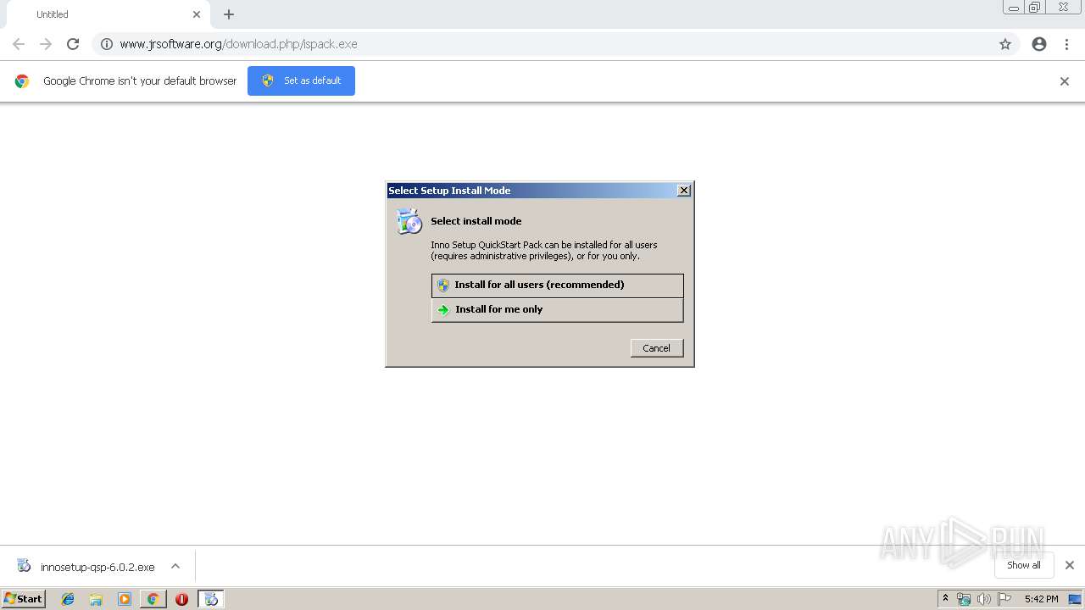
Task: Click the show desktop tray icon
Action: 1076,599
